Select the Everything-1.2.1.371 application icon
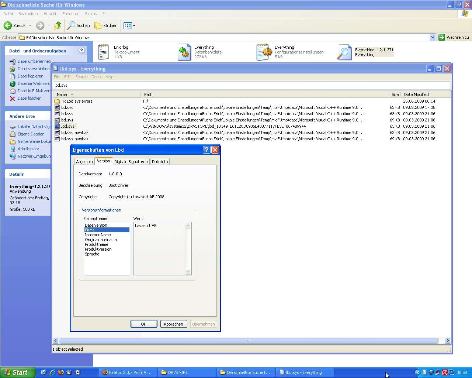Viewport: 472px width, 378px height. pyautogui.click(x=345, y=52)
